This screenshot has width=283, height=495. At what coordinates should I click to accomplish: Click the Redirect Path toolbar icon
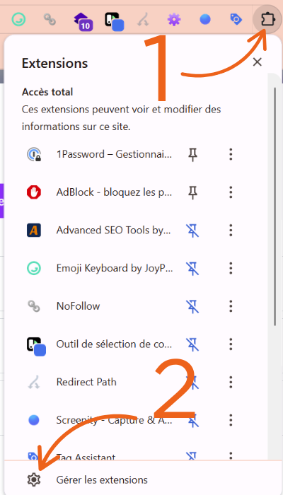[144, 20]
